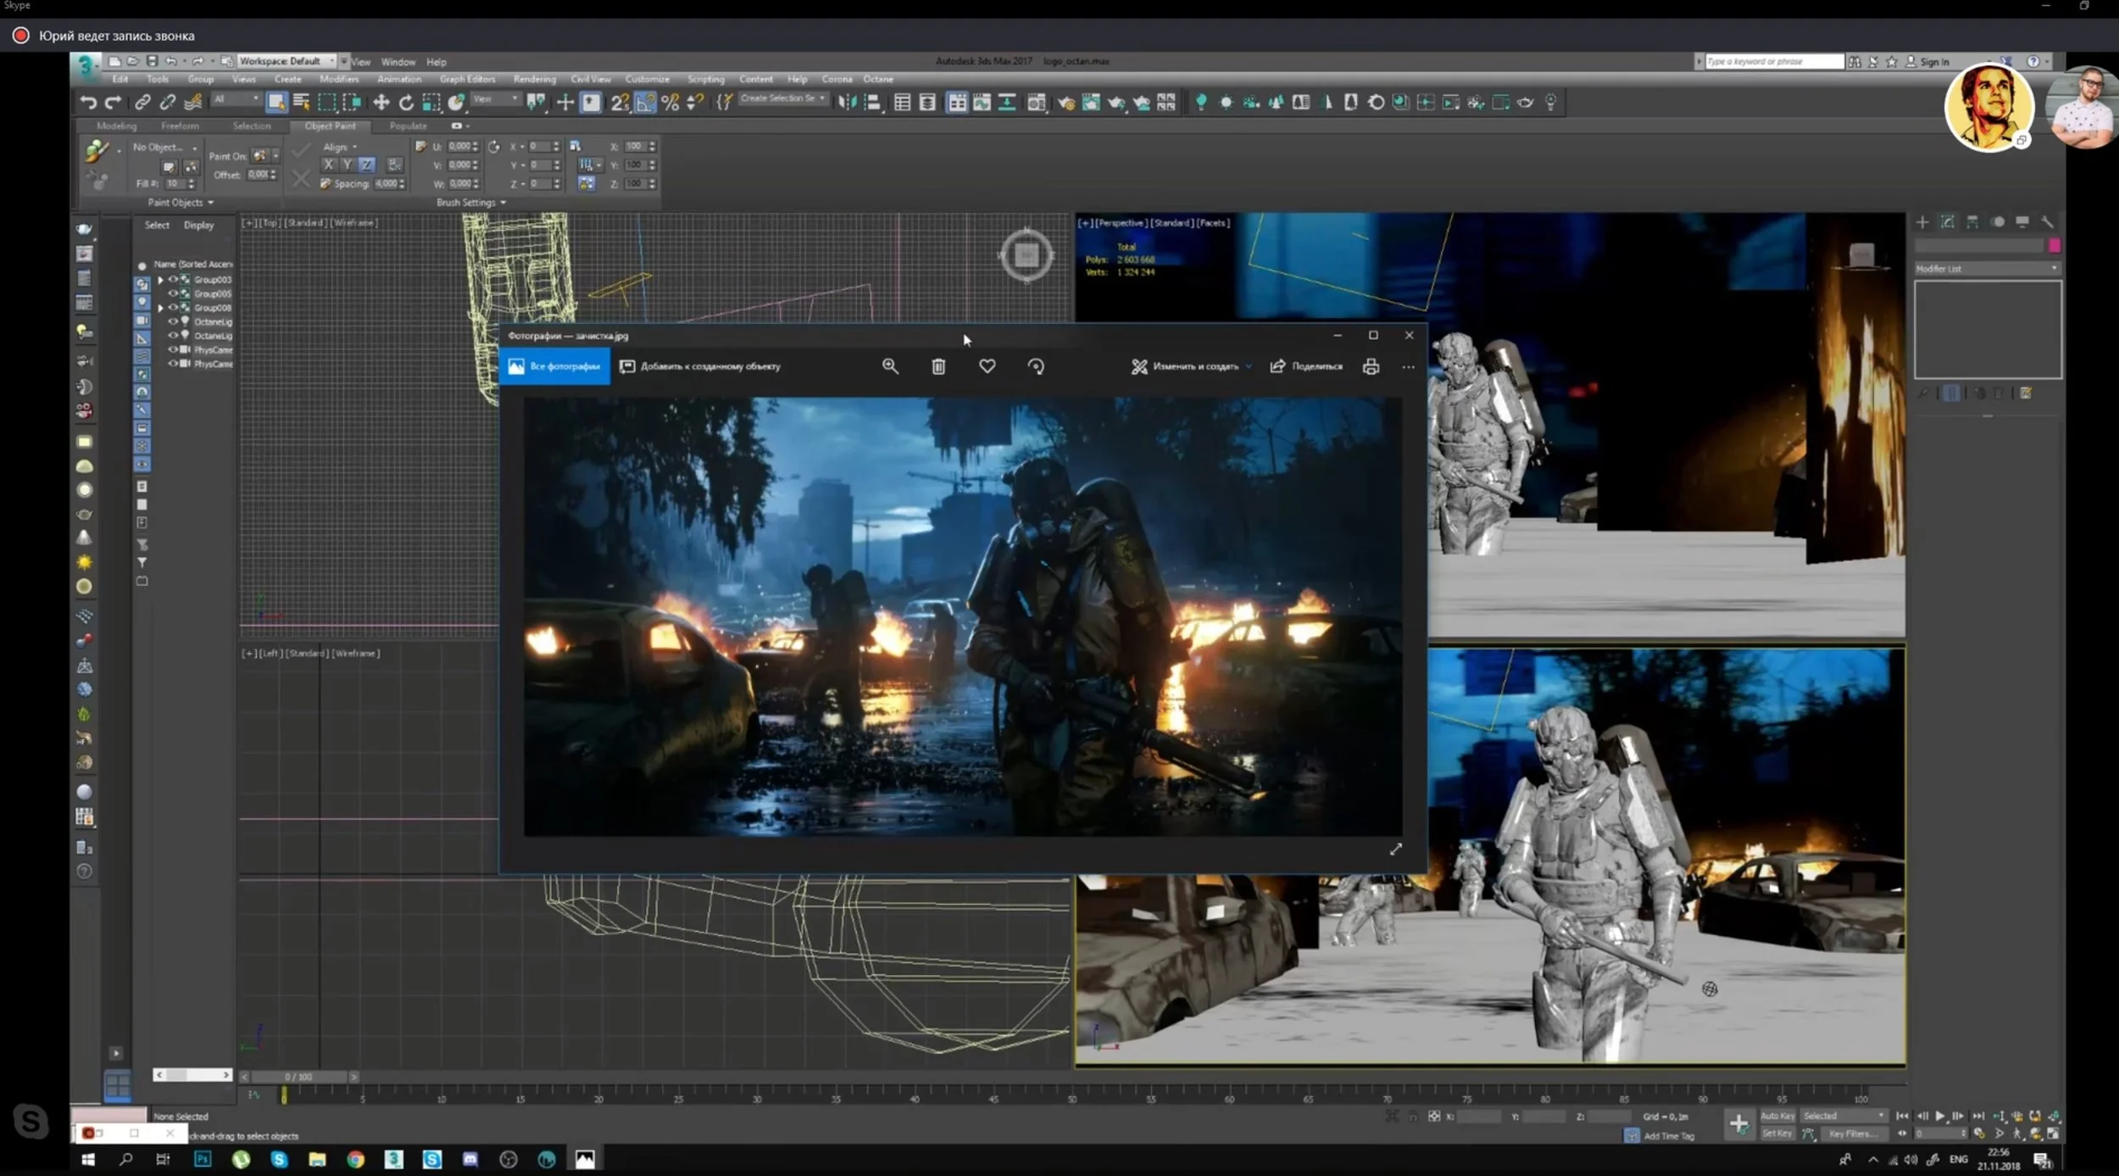Open the Render Setup icon
Screen dimensions: 2119x1176
click(x=1066, y=103)
